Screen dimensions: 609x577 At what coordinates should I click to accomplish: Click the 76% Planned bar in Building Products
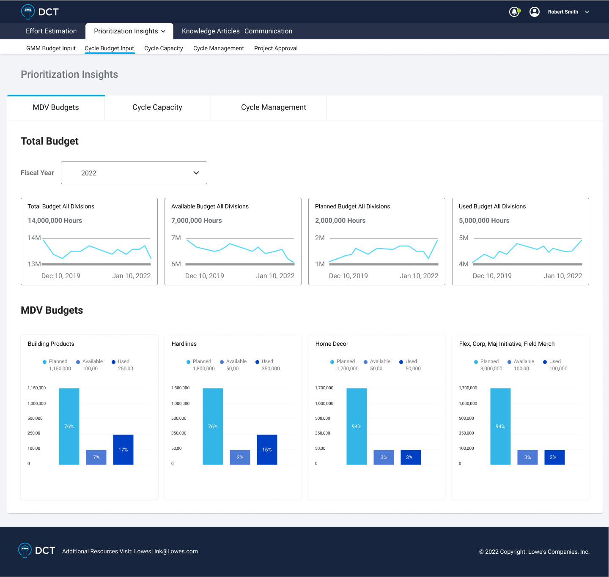coord(69,427)
